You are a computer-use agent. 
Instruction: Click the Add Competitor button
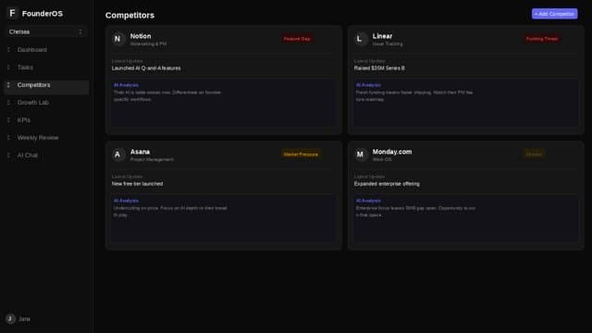[x=554, y=14]
